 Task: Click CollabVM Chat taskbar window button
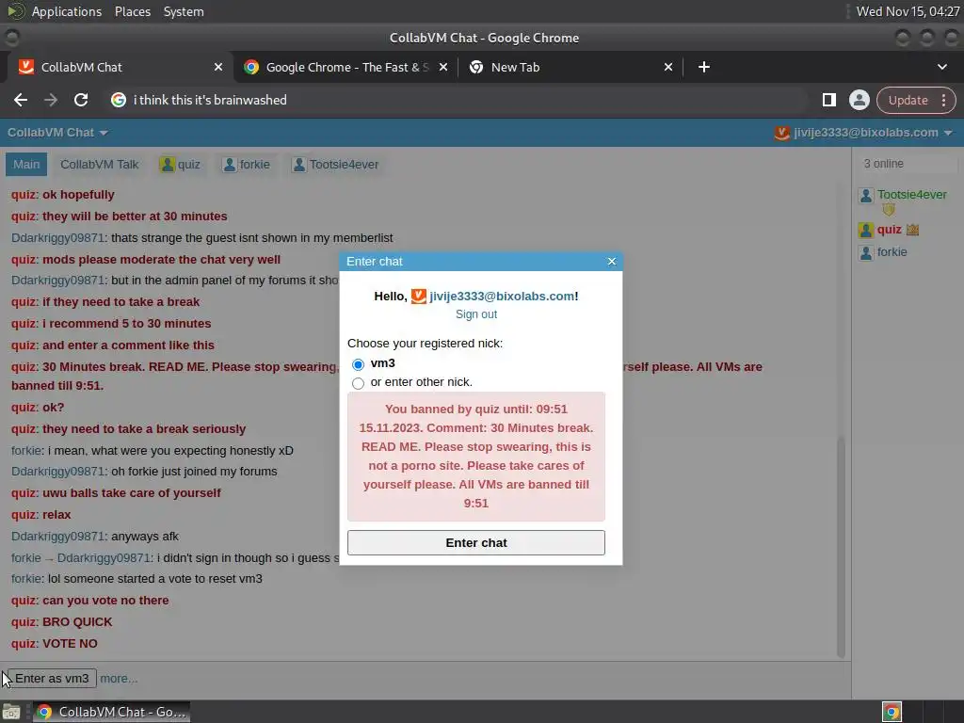[x=111, y=712]
